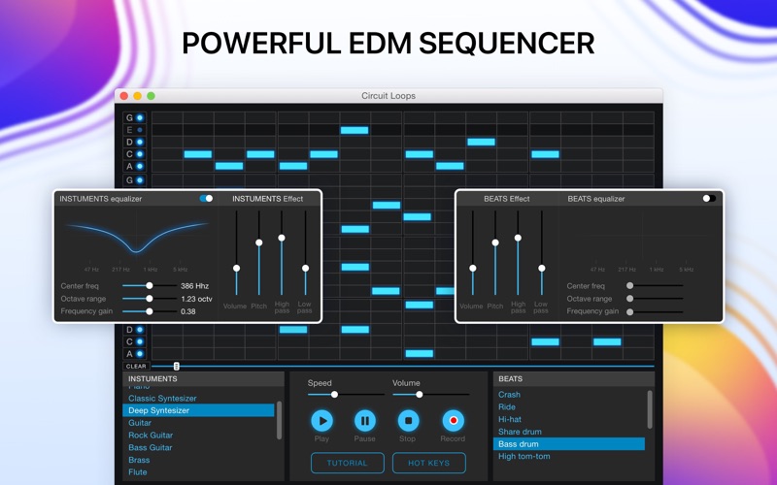Turn off the INSTUMENTS equalizer switch
Viewport: 777px width, 485px height.
point(206,199)
